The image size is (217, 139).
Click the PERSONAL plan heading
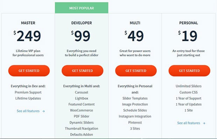[x=189, y=23]
